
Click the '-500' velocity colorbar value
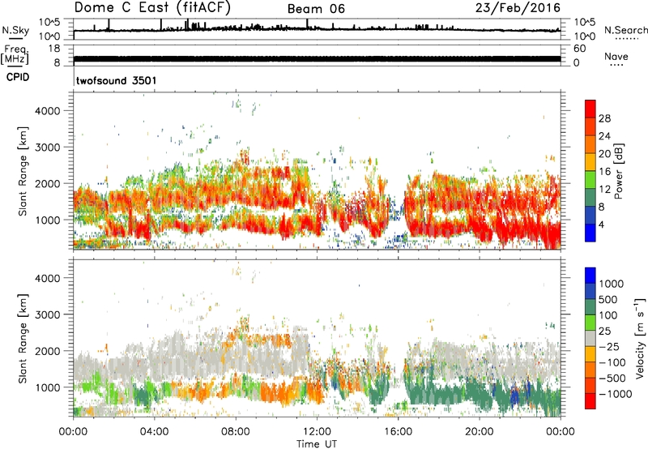(x=612, y=378)
